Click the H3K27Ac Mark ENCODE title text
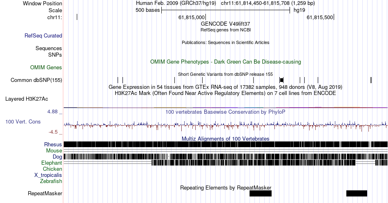The height and width of the screenshot is (203, 388). coord(225,93)
